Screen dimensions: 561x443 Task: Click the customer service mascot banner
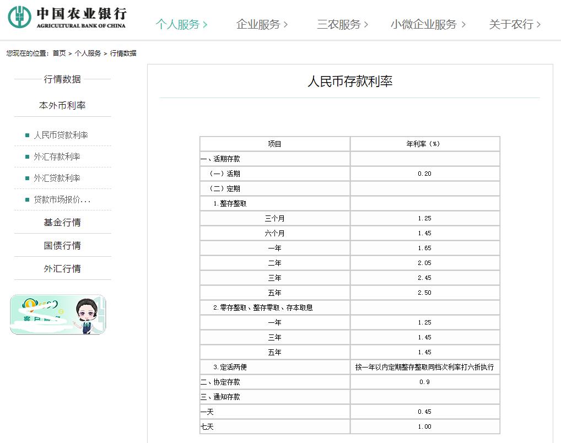(58, 313)
